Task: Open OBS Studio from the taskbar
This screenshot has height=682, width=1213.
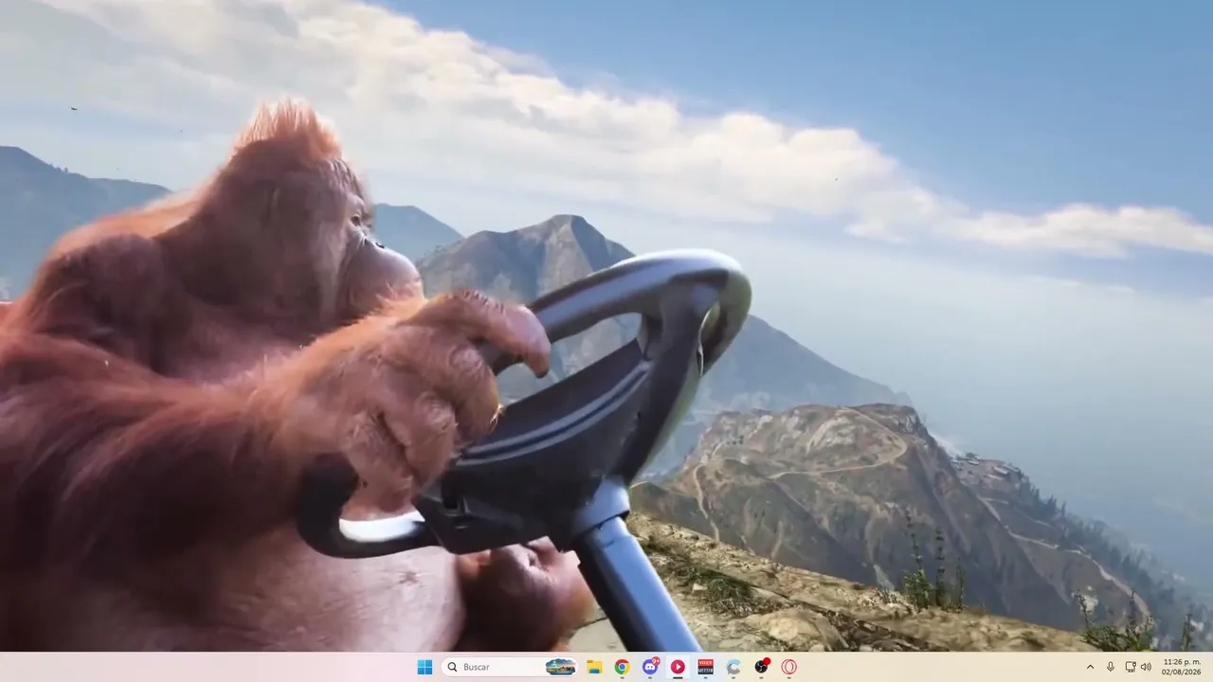Action: point(761,667)
